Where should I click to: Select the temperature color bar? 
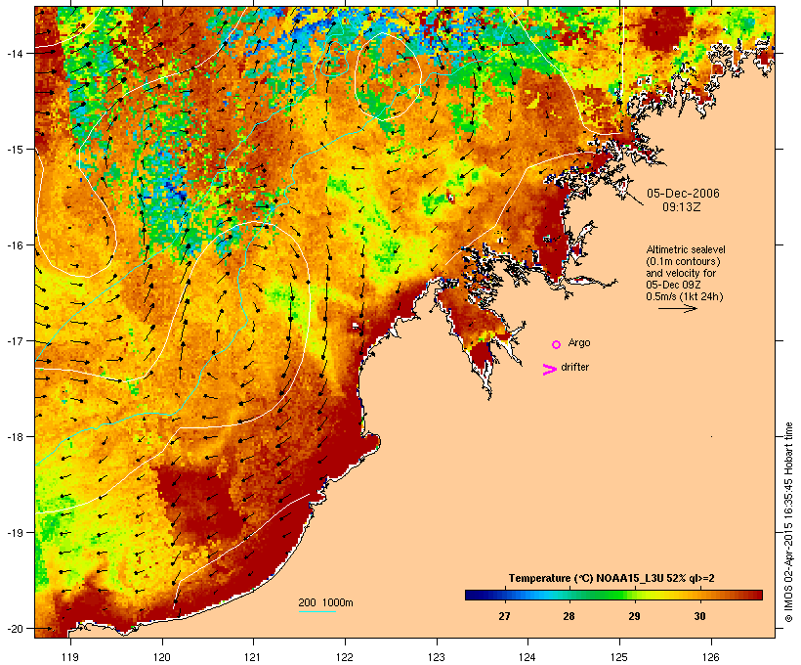coord(613,595)
